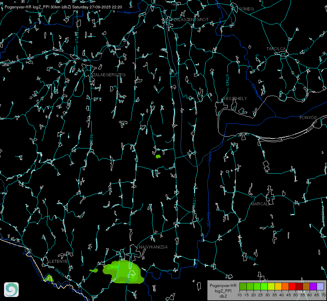Select the MARCALI town label

(260, 204)
